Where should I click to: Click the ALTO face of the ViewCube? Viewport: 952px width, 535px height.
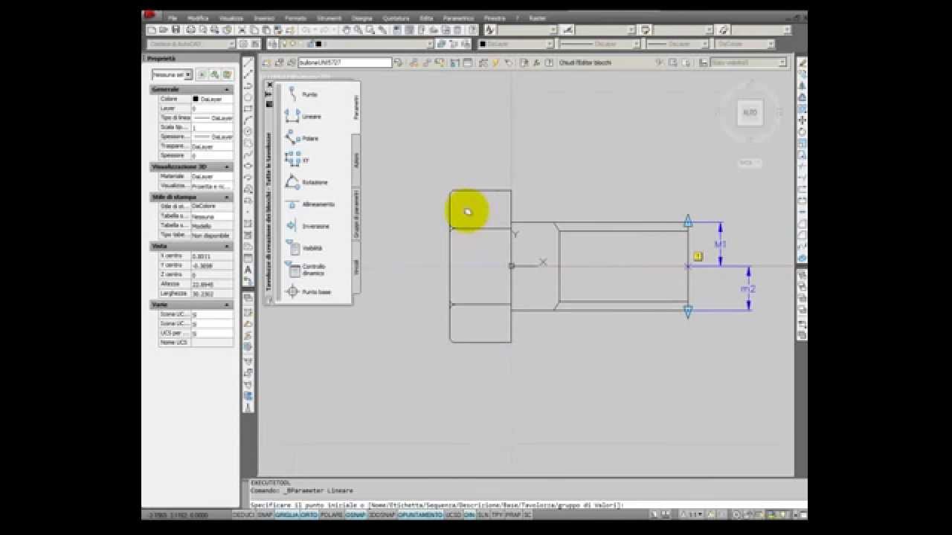pos(750,113)
